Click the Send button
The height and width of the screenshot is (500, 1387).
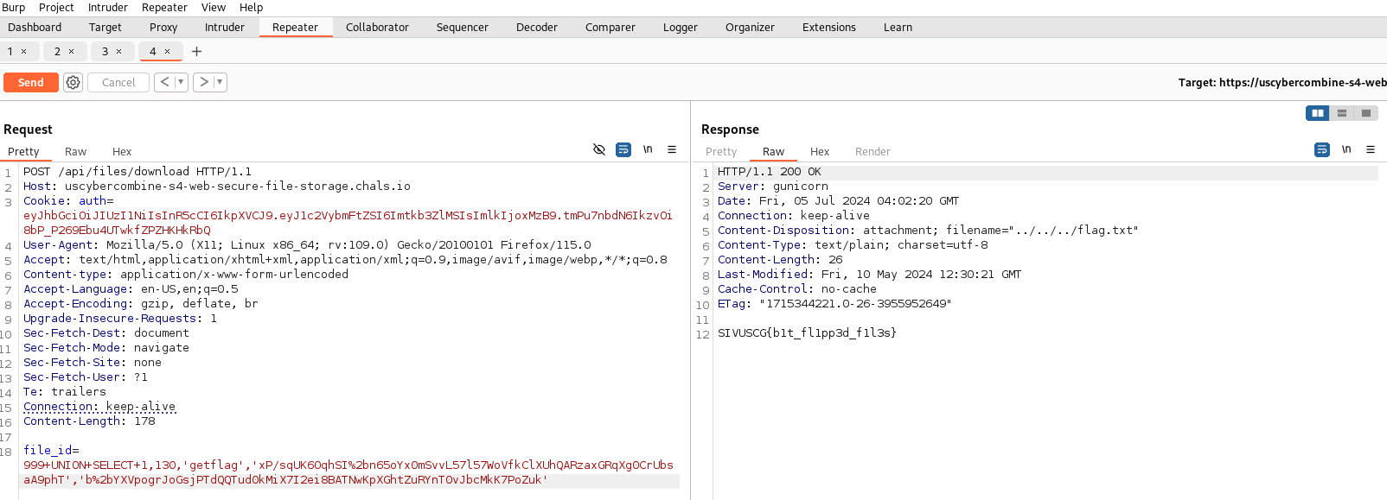pyautogui.click(x=31, y=82)
